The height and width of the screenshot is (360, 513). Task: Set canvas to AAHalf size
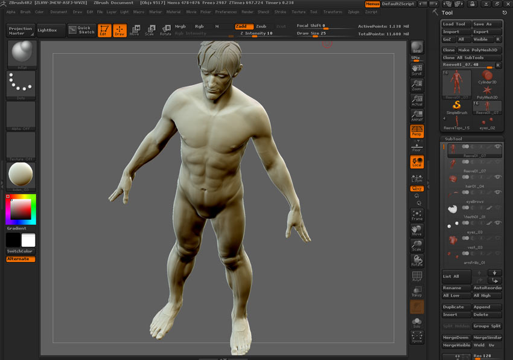pos(417,116)
